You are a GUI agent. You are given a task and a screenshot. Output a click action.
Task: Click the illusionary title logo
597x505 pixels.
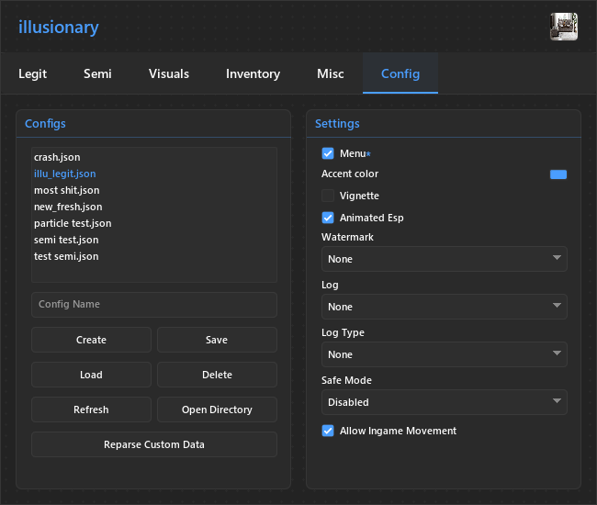click(59, 27)
